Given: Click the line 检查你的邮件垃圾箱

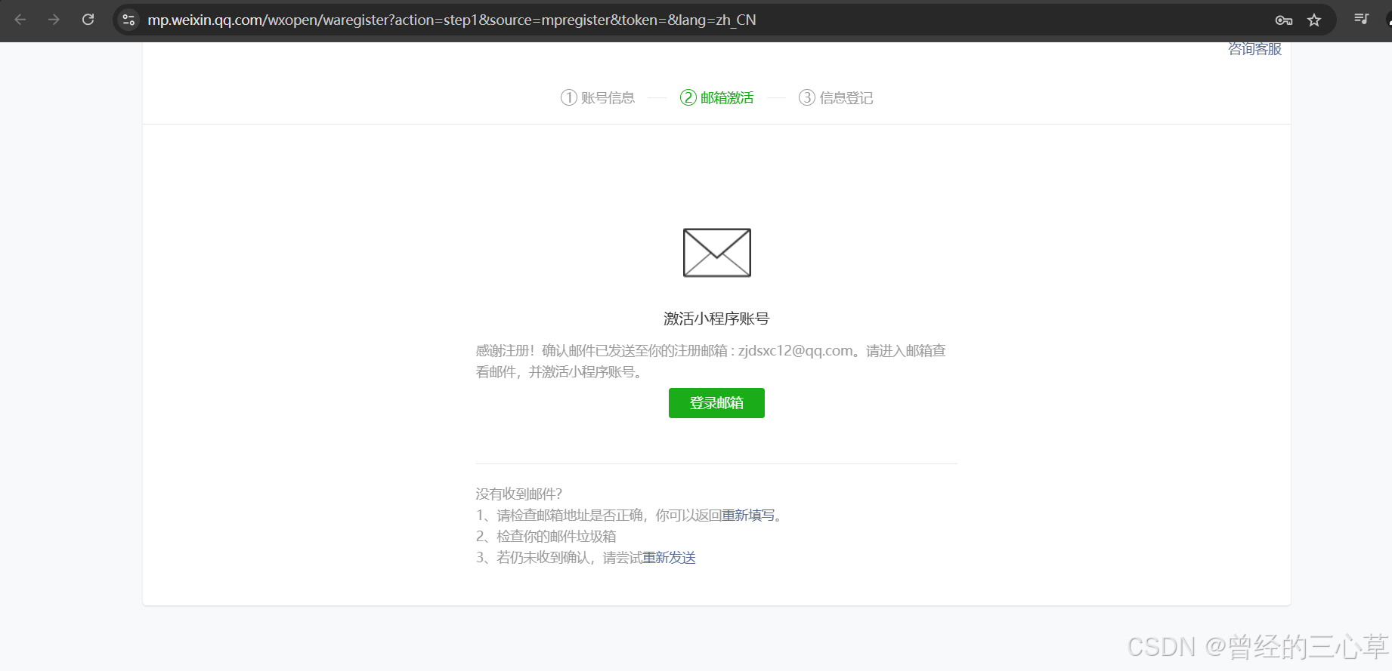Looking at the screenshot, I should (x=556, y=537).
